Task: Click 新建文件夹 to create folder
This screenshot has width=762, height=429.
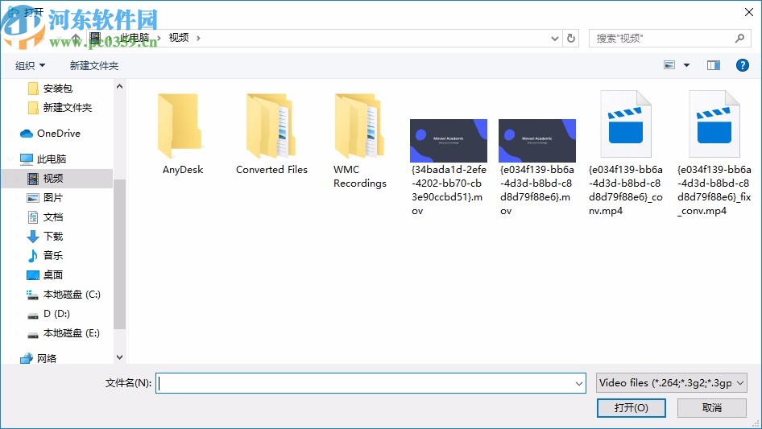Action: point(93,65)
